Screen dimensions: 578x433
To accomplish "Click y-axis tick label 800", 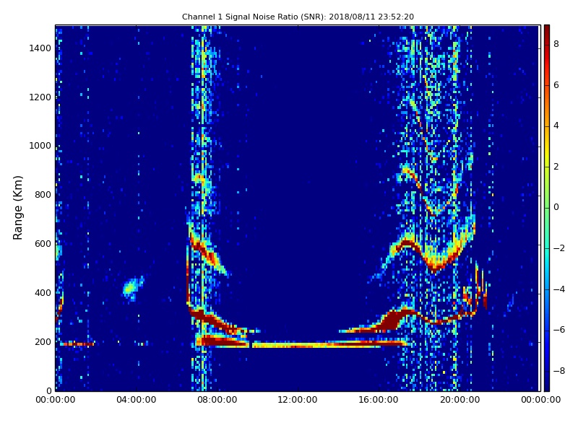I will coord(43,195).
